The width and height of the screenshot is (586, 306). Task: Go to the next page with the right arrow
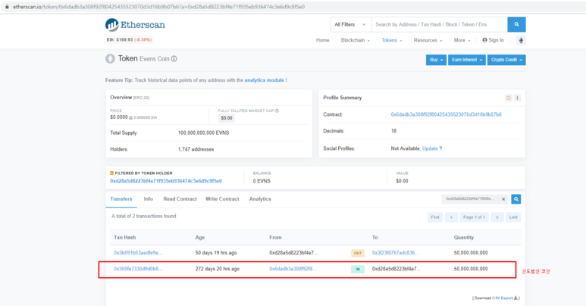tap(497, 217)
